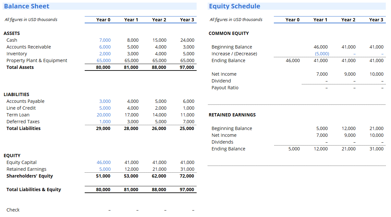Screen dimensions: 391x217
Task: Click Deferred Taxes Year 0 input cell
Action: pyautogui.click(x=105, y=122)
